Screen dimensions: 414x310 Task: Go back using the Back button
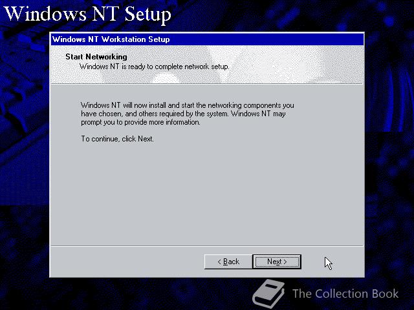[228, 262]
